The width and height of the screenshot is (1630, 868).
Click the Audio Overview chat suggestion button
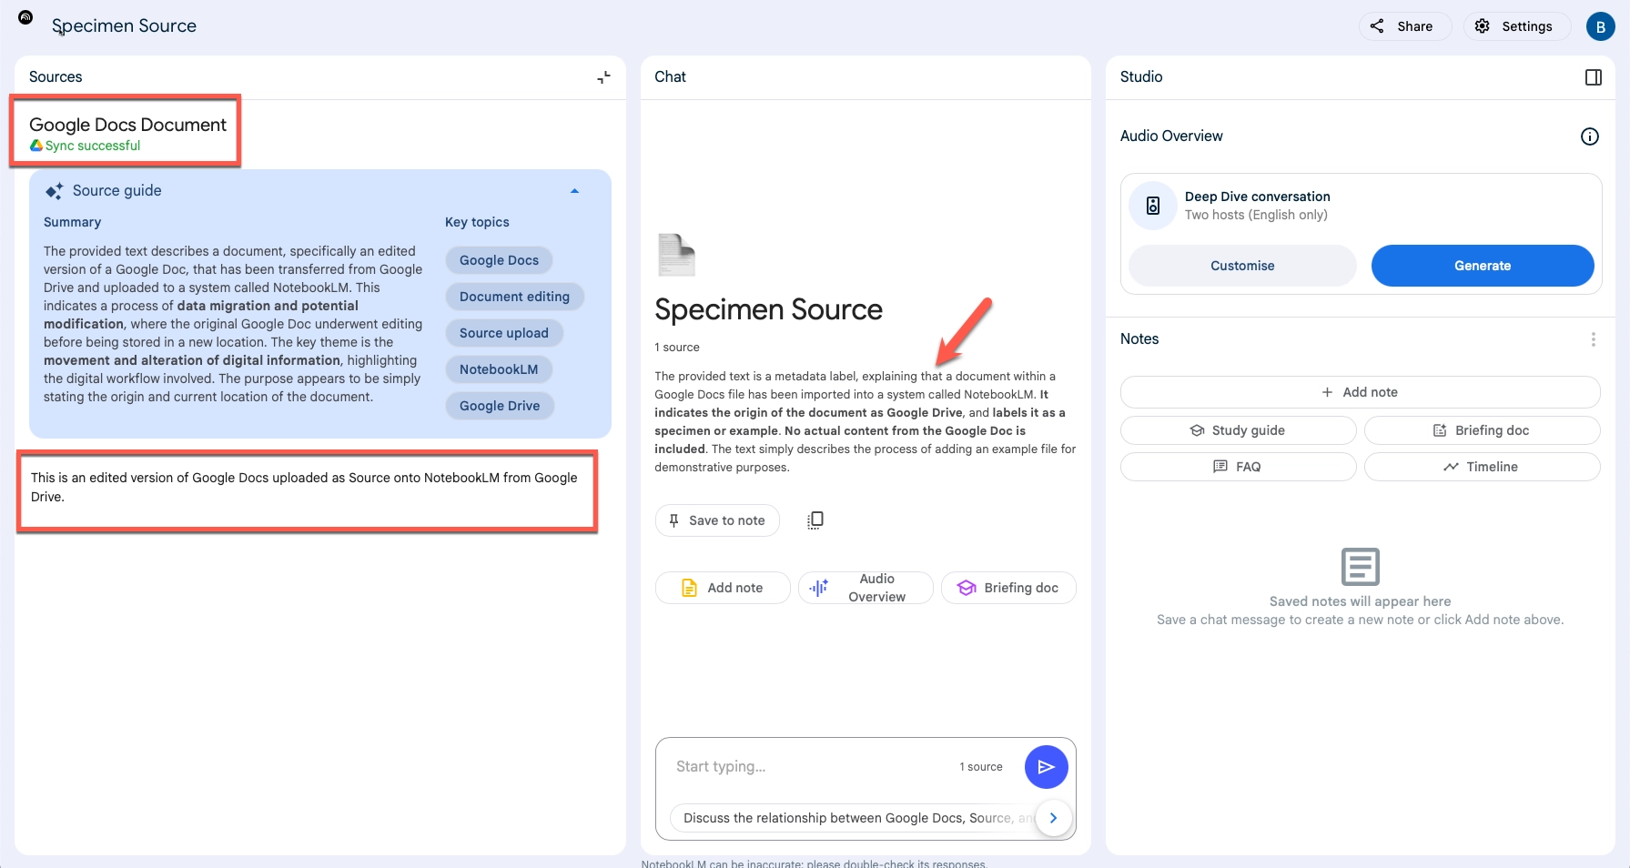[866, 588]
